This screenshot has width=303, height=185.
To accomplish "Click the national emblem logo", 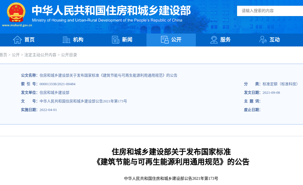I will tap(16, 13).
